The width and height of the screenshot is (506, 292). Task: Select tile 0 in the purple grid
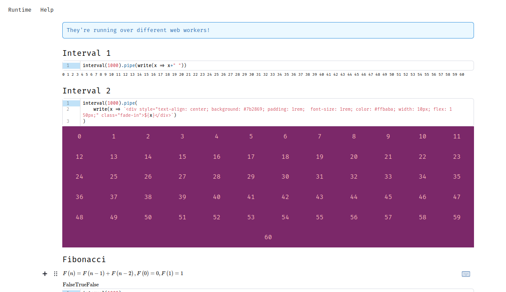[80, 136]
